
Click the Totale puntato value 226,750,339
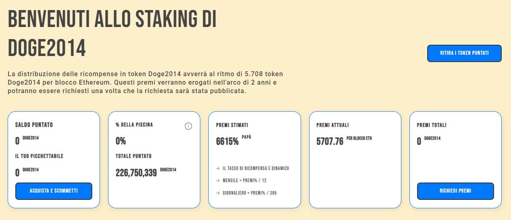(x=136, y=173)
